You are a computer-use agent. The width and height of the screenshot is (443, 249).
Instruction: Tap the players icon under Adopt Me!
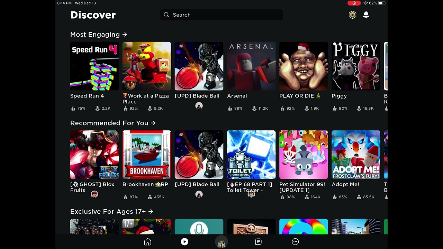[x=359, y=197]
